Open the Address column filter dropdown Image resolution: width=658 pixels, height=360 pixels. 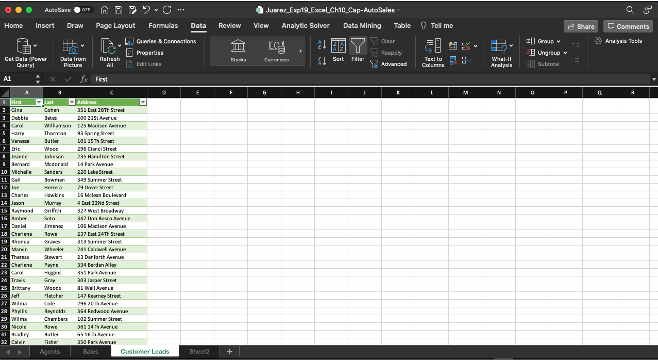[143, 102]
